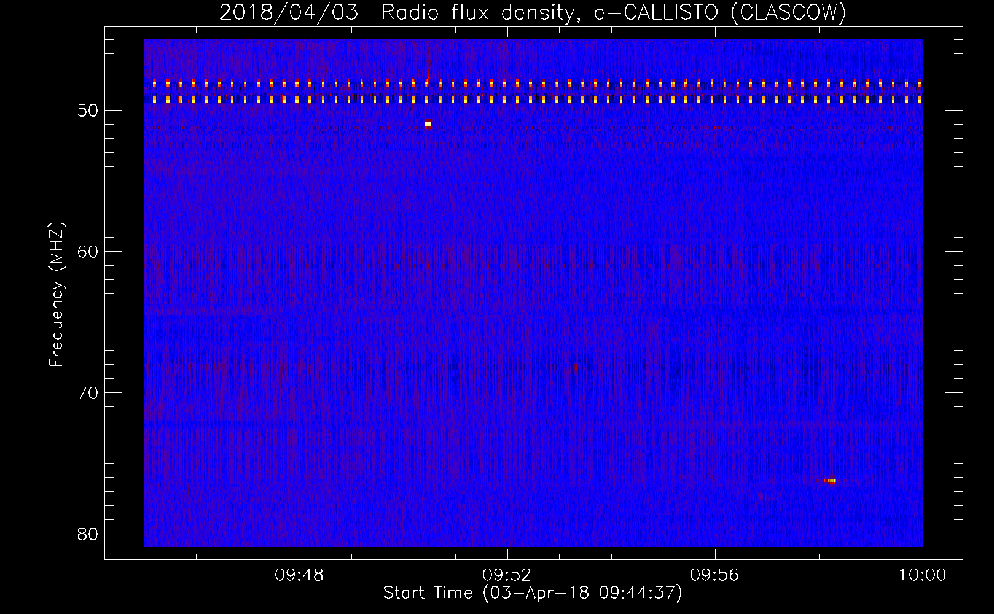Click the Frequency (MHZ) axis label
Viewport: 994px width, 614px height.
point(57,295)
